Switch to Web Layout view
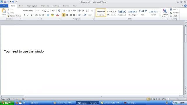The height and width of the screenshot is (105, 187). [x=154, y=99]
